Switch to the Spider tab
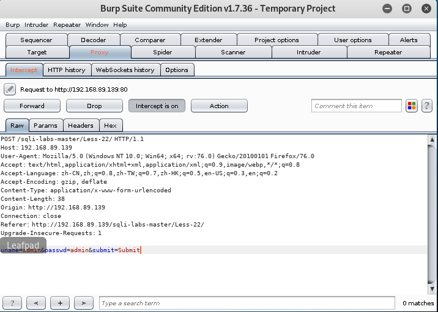 click(x=163, y=52)
